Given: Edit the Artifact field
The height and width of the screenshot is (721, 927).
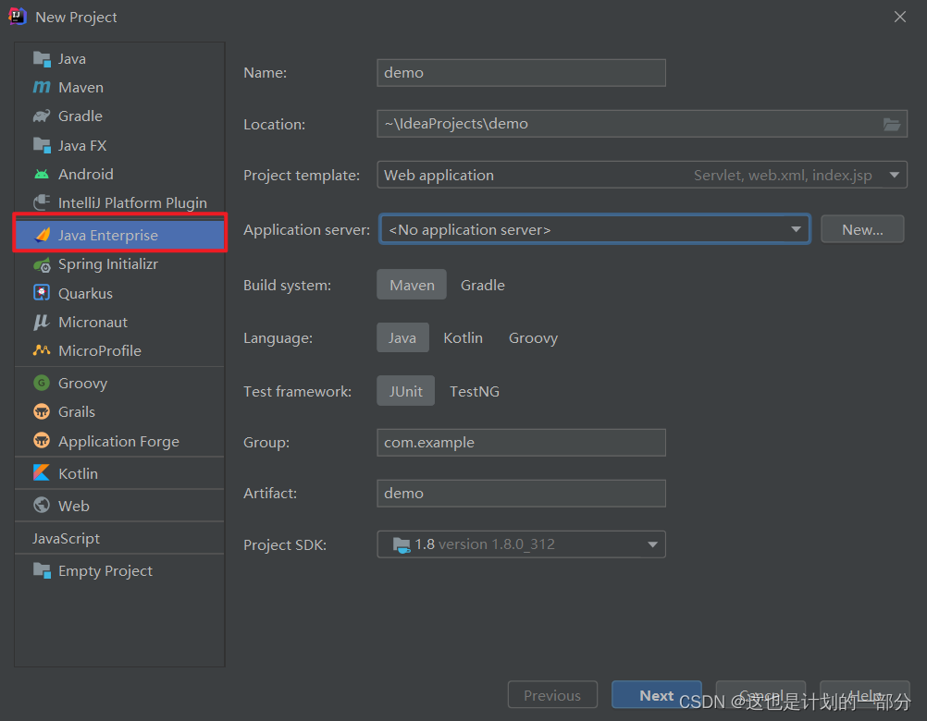Looking at the screenshot, I should [521, 493].
